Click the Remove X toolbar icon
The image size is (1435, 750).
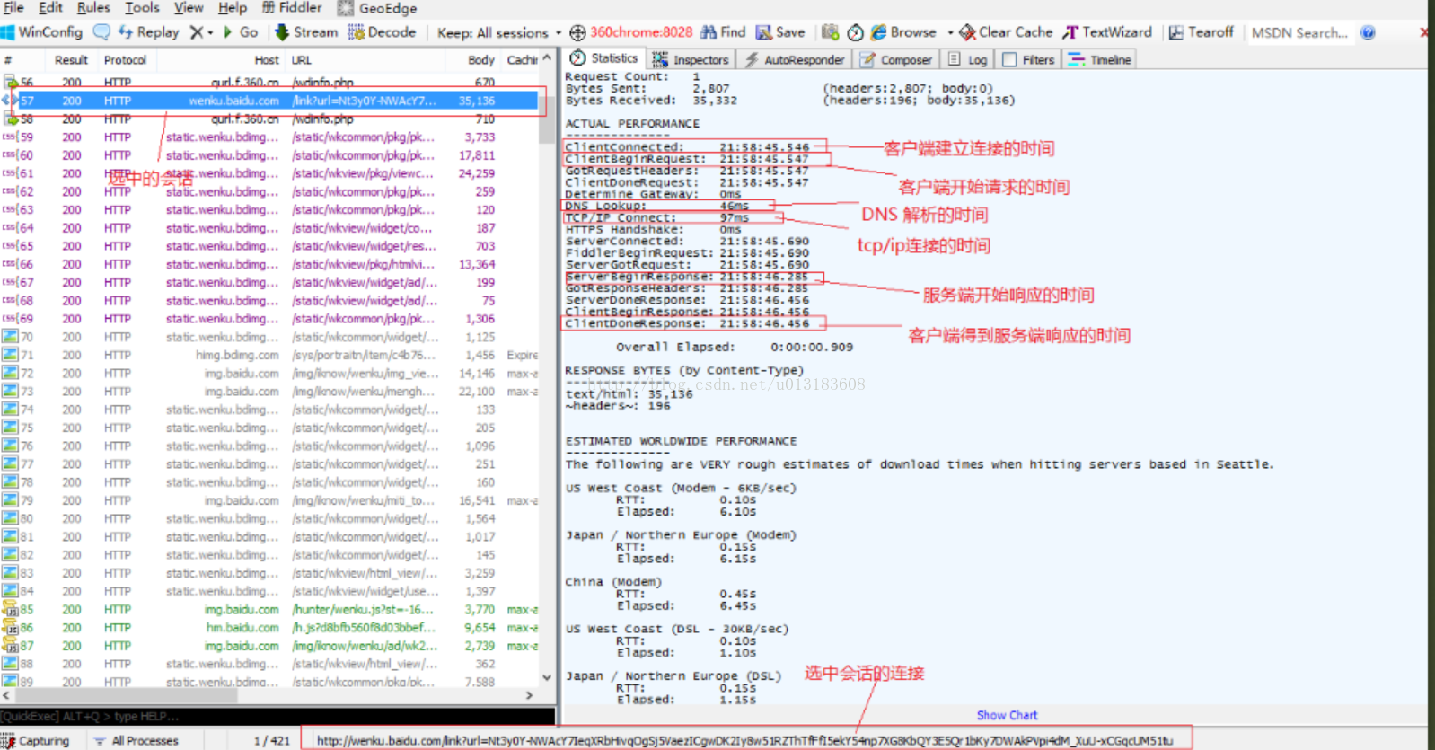[x=197, y=32]
